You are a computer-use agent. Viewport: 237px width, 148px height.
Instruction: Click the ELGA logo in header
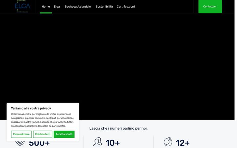22,6
